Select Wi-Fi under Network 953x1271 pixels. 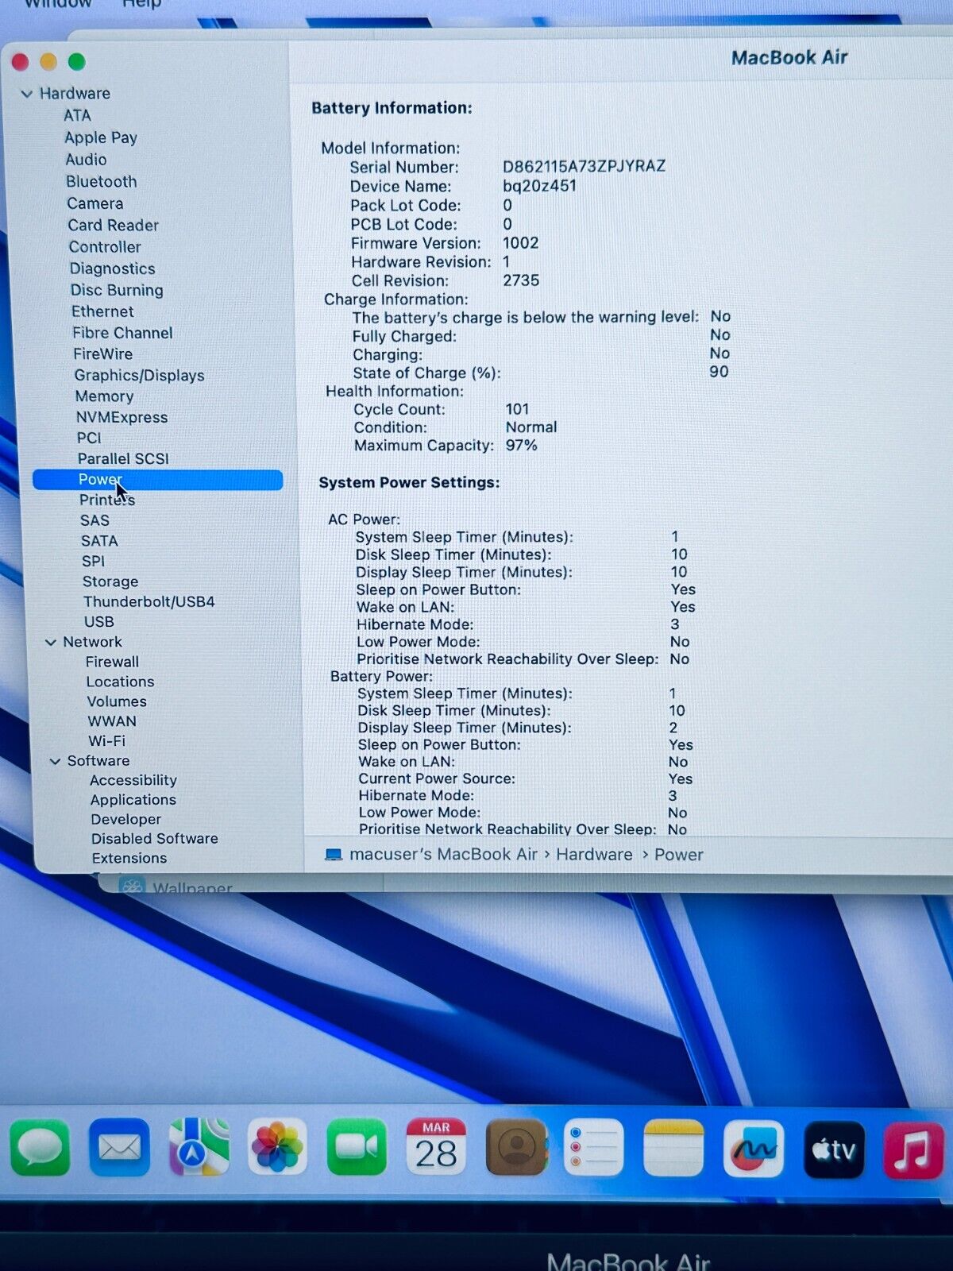(106, 740)
